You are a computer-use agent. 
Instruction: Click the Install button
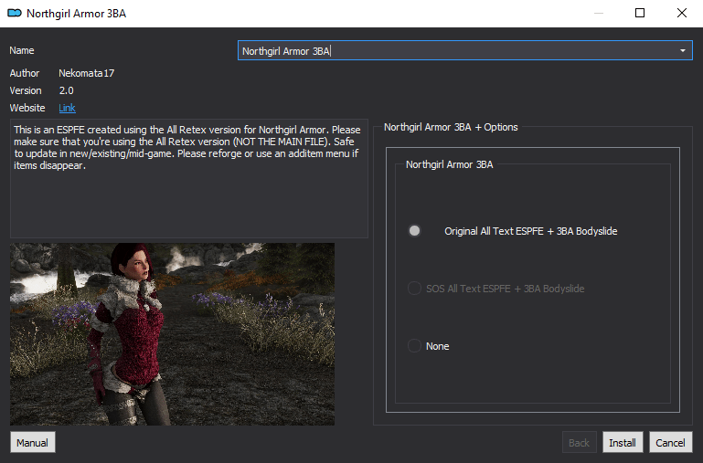click(623, 442)
